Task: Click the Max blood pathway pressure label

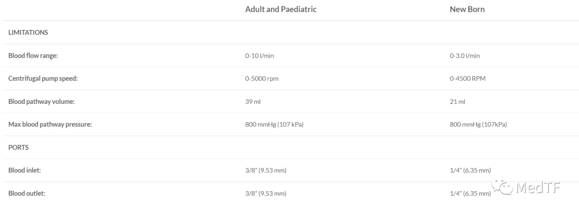Action: [x=50, y=124]
